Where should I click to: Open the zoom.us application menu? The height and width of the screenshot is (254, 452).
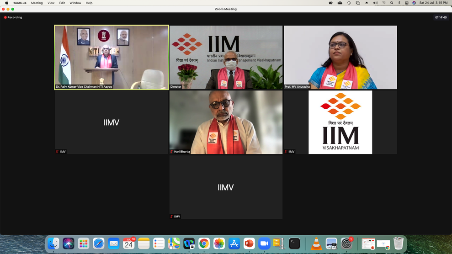pyautogui.click(x=20, y=3)
